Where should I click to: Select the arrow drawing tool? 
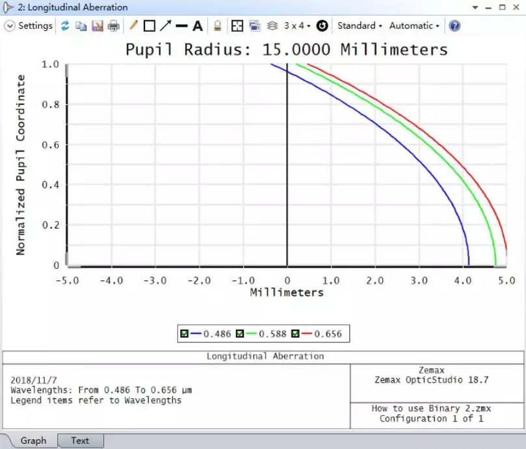(x=165, y=26)
